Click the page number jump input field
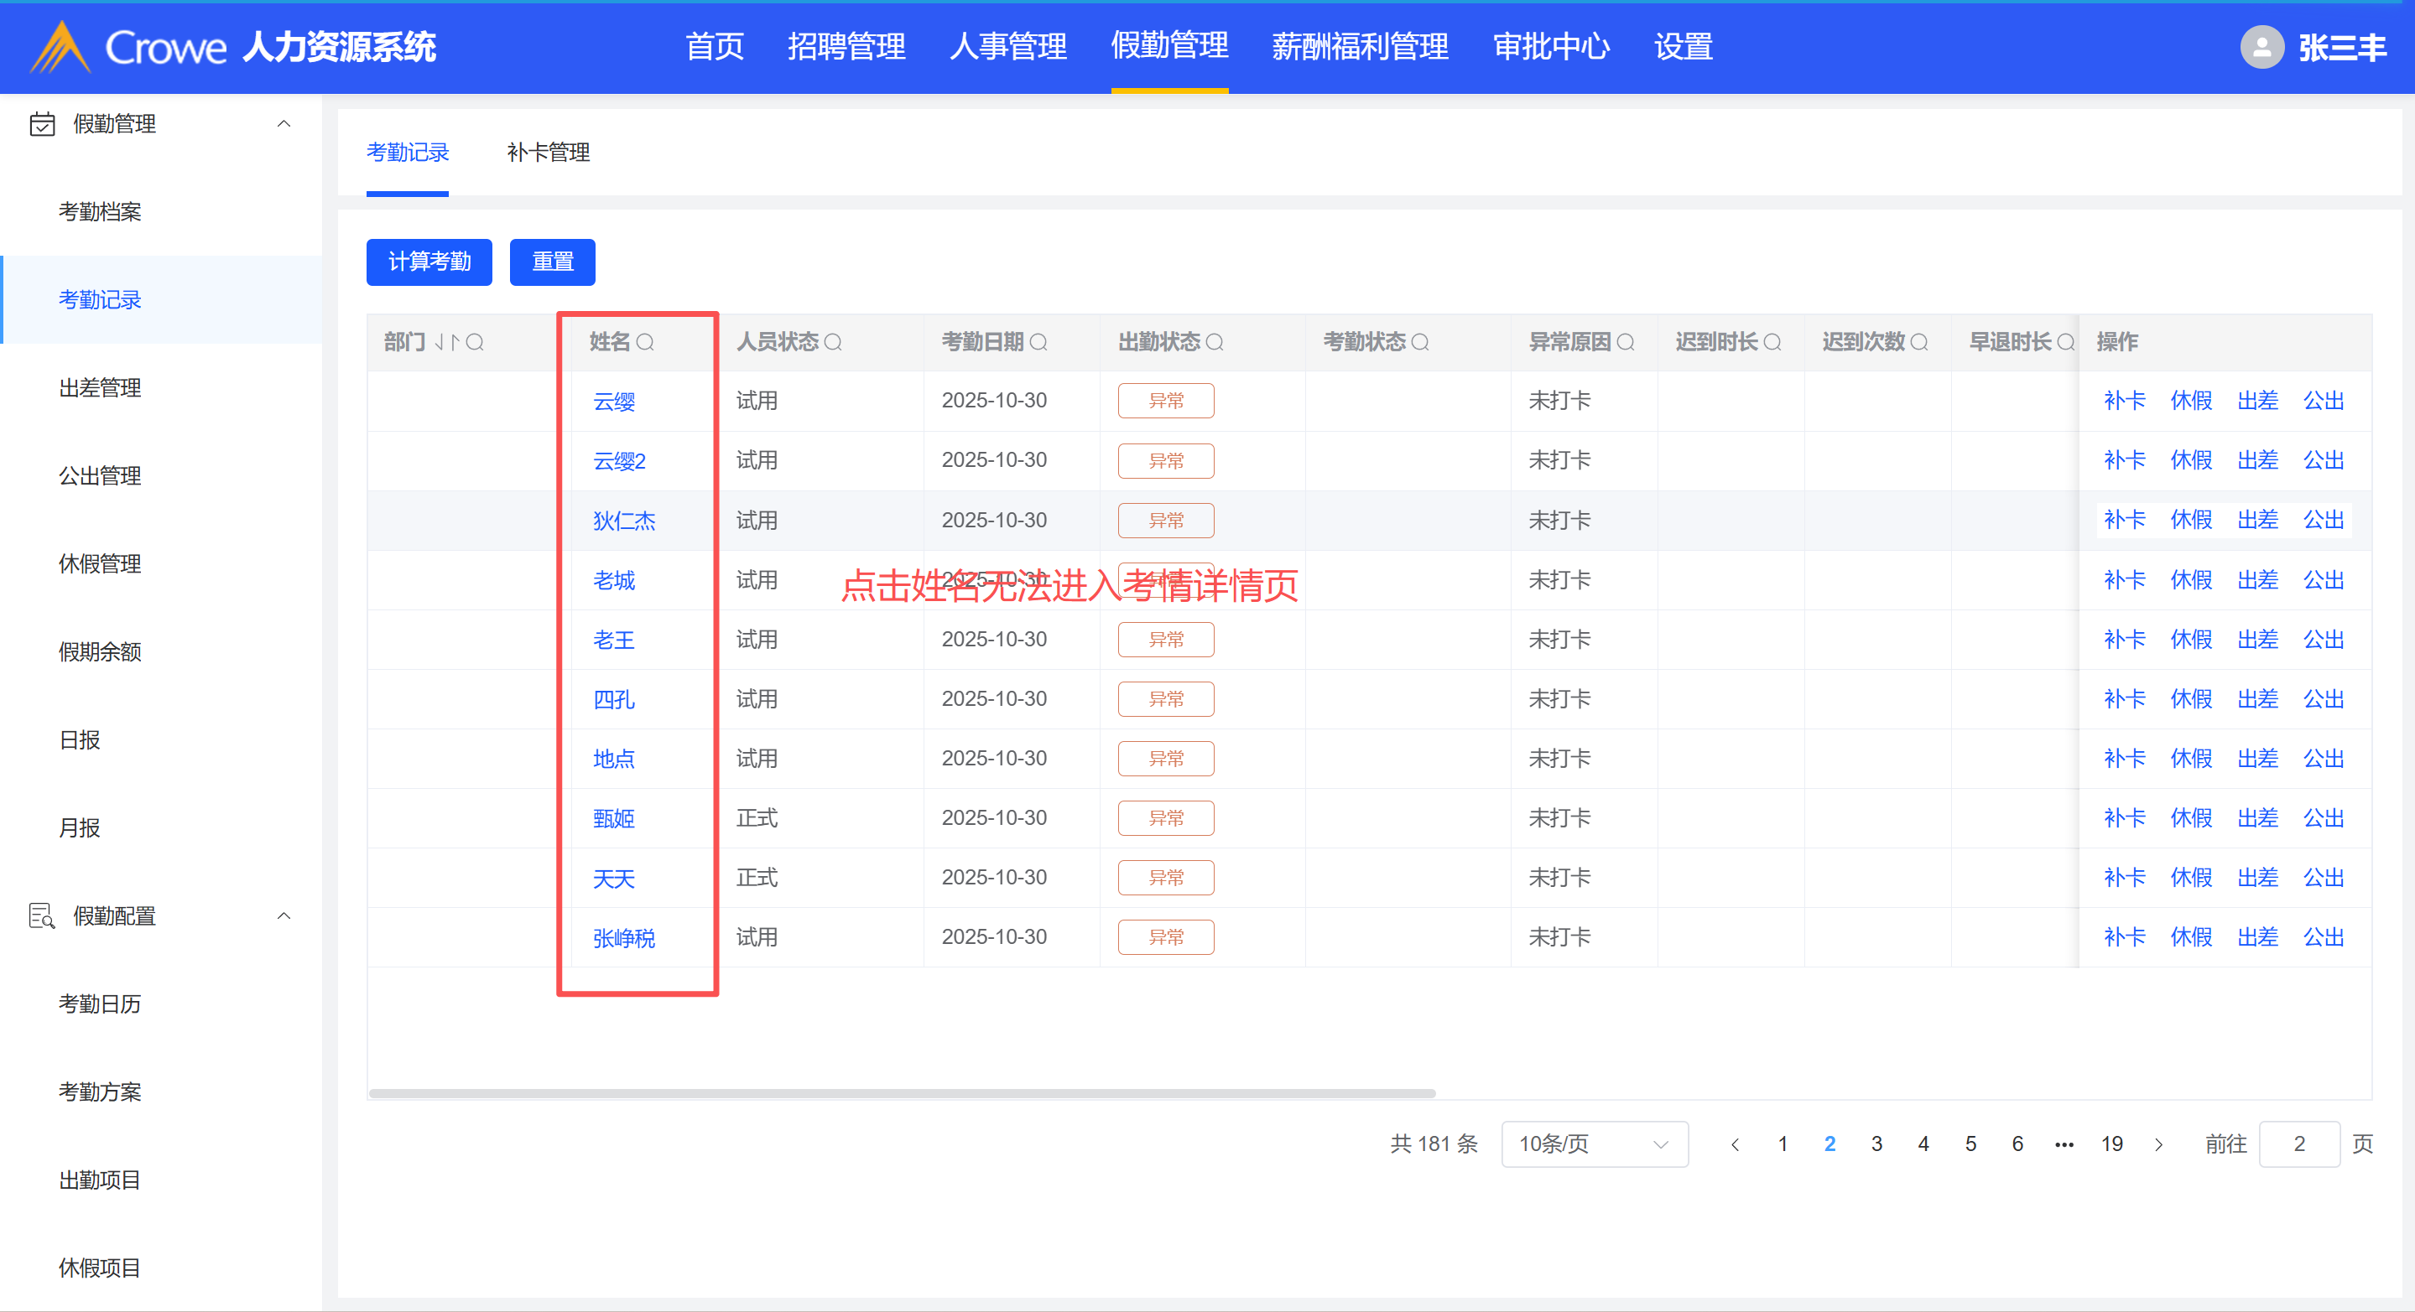The image size is (2415, 1312). [x=2298, y=1143]
